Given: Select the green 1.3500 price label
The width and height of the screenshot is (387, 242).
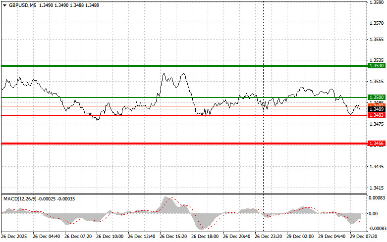Looking at the screenshot, I should 377,97.
